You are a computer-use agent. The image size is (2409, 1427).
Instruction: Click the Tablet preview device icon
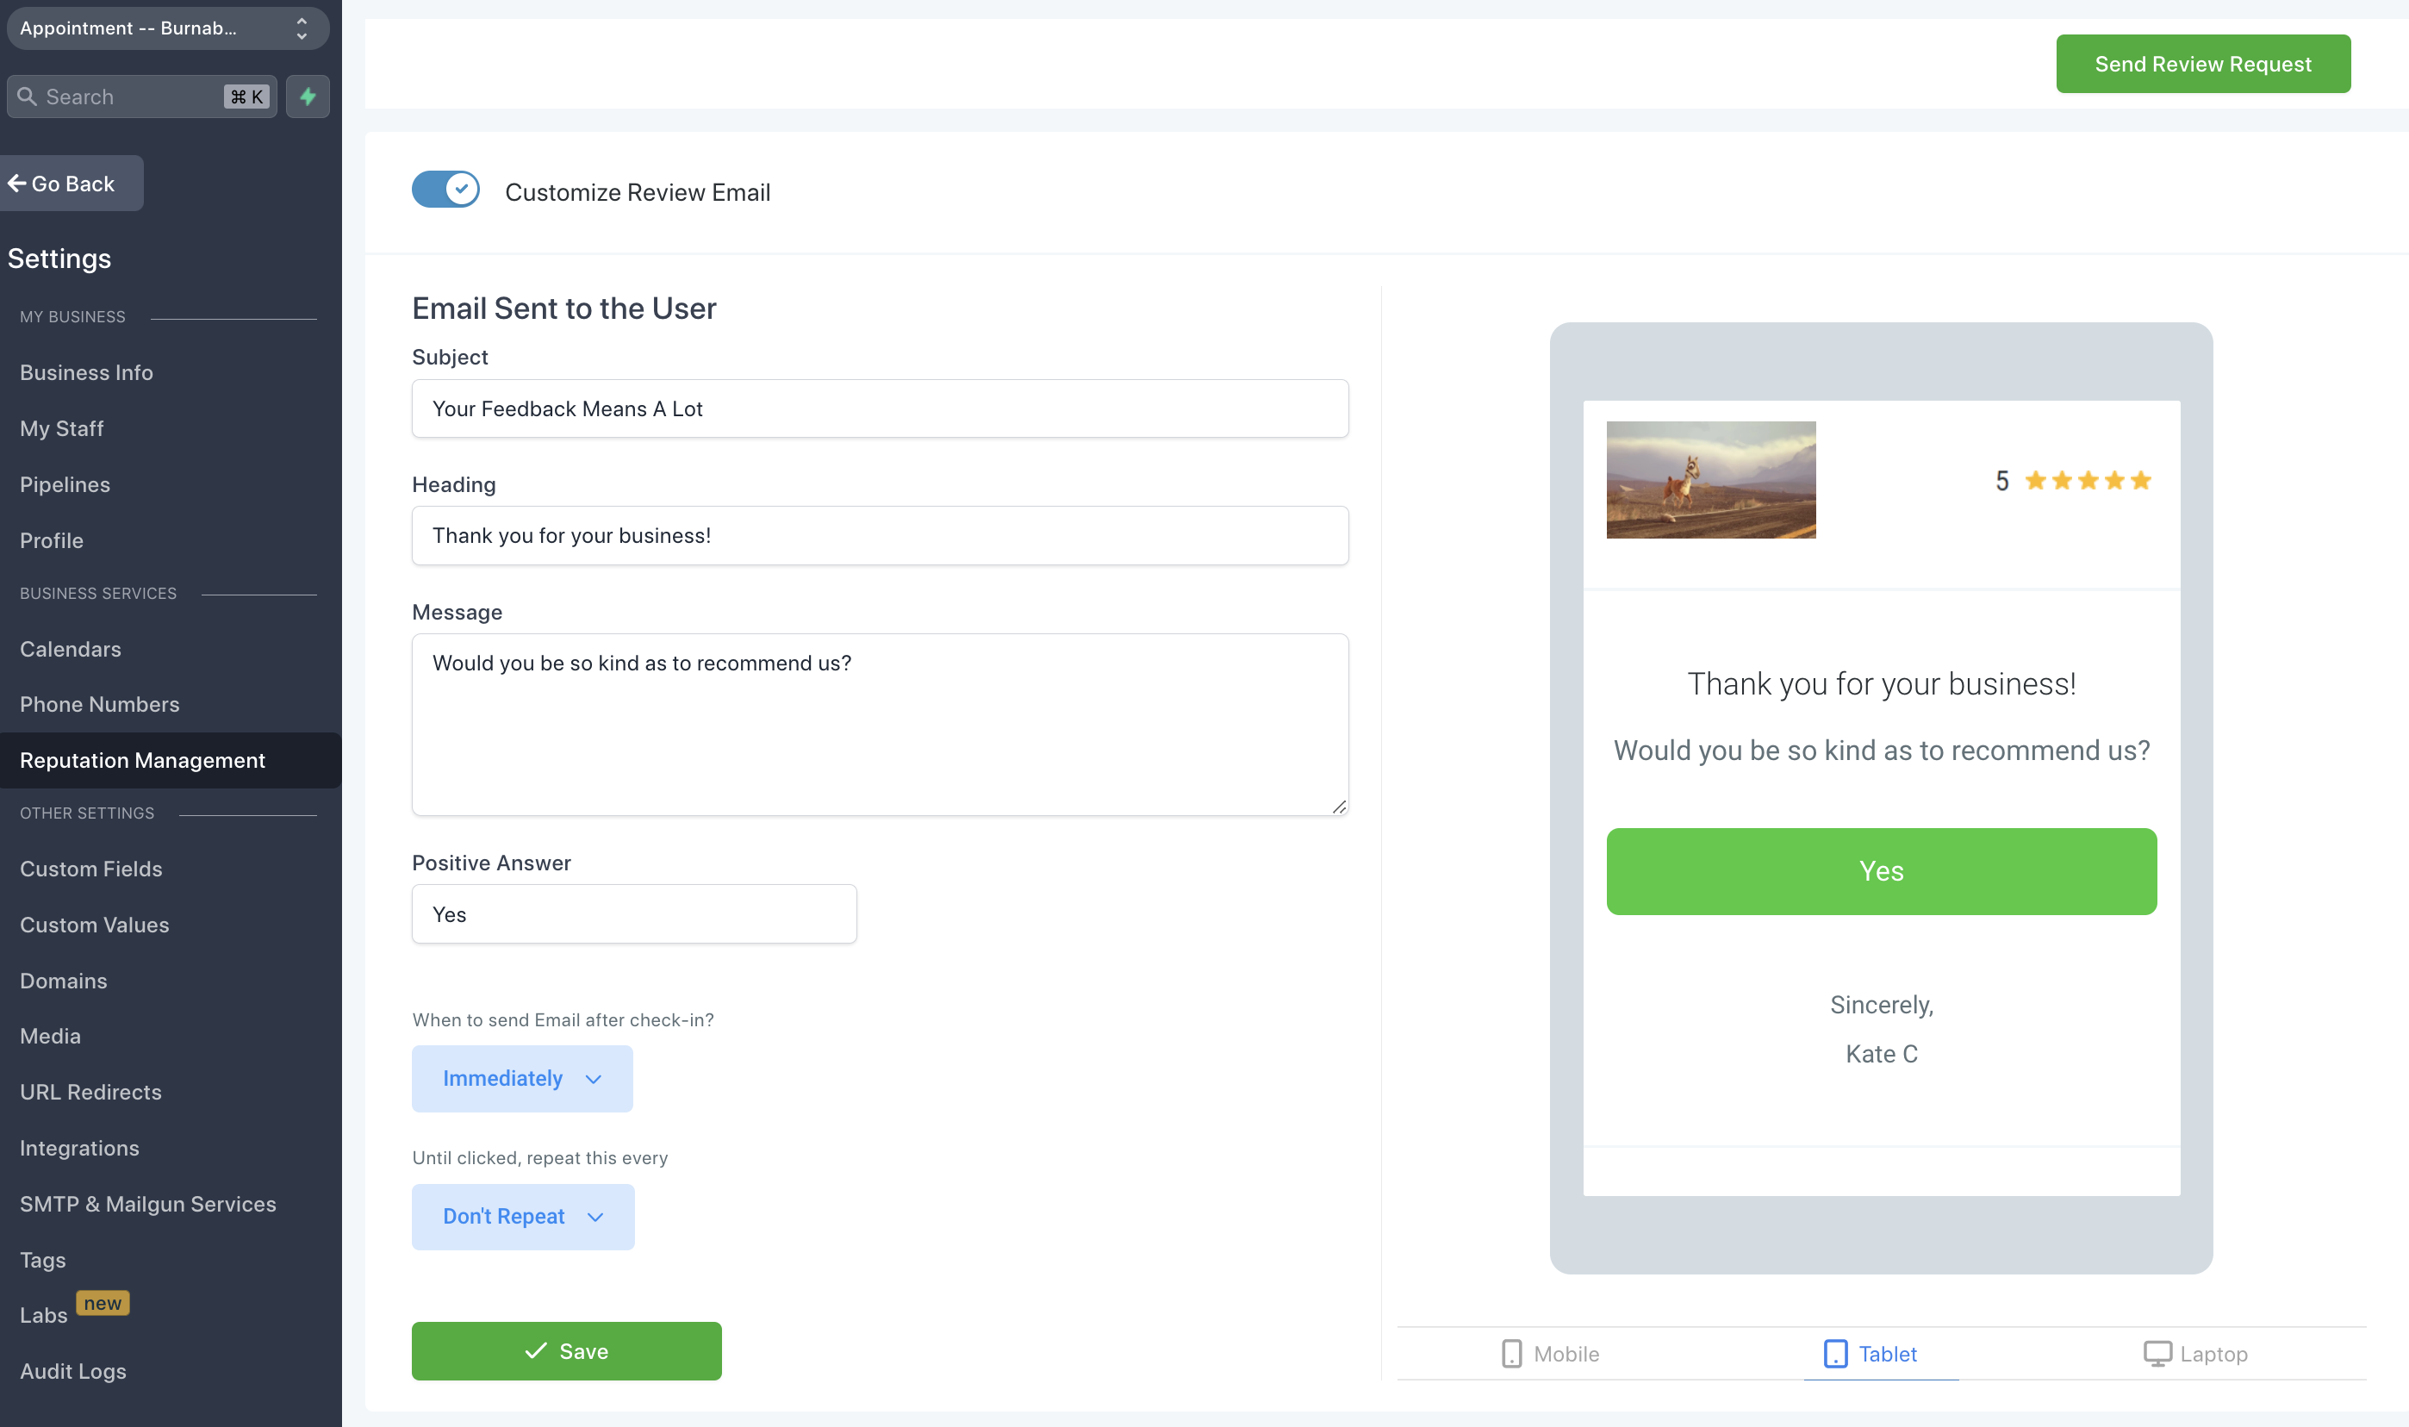point(1835,1353)
